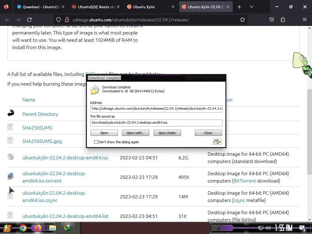This screenshot has height=234, width=312.
Task: Open File Explorer from taskbar
Action: [x=52, y=228]
